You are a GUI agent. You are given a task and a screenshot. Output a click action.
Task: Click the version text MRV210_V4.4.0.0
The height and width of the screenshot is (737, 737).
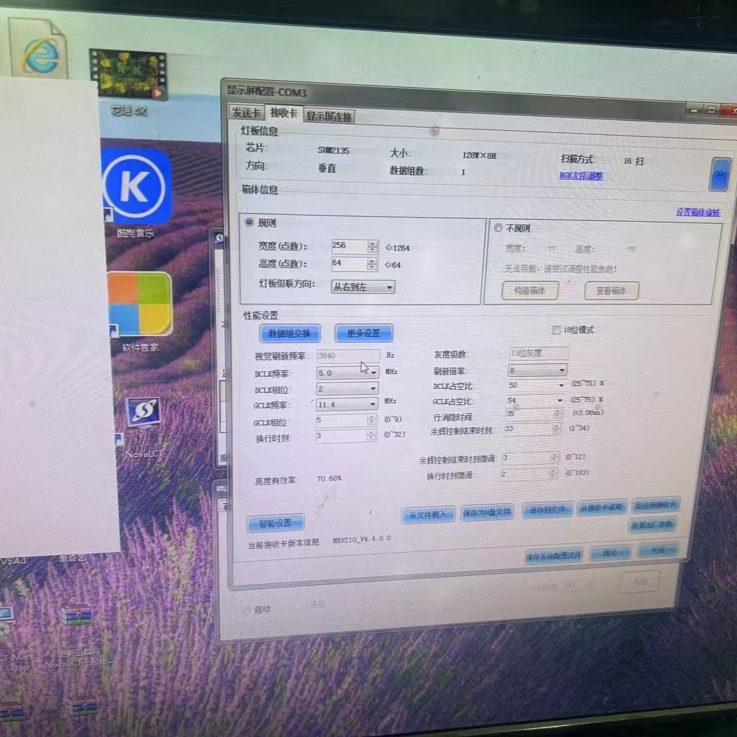tap(362, 539)
